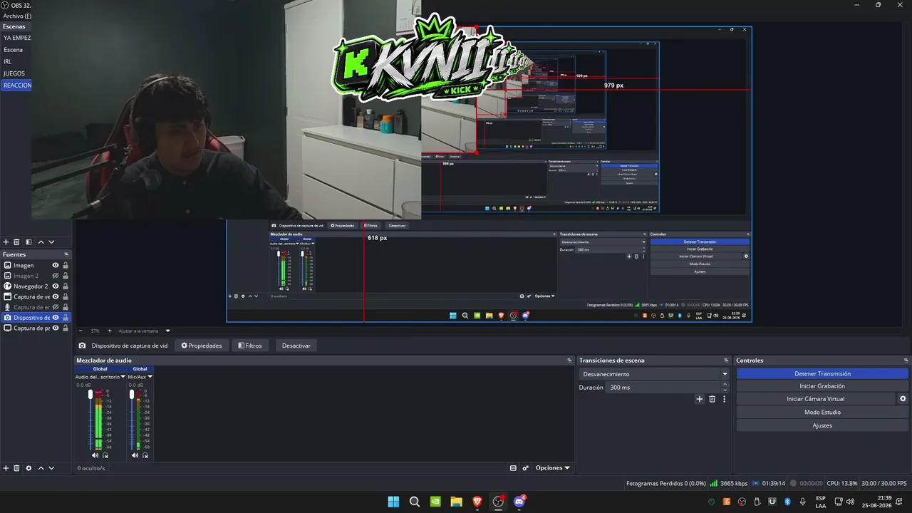912x513 pixels.
Task: Pop out the Fuentes dock
Action: tap(67, 254)
